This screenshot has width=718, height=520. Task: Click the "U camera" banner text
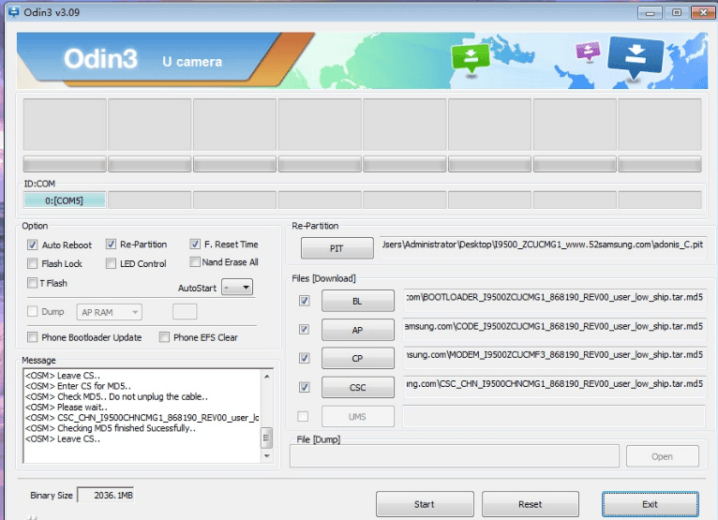192,62
